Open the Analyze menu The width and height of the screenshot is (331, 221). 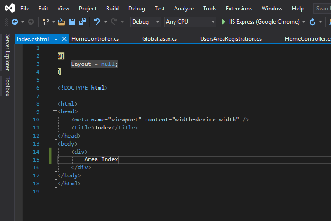tap(184, 9)
